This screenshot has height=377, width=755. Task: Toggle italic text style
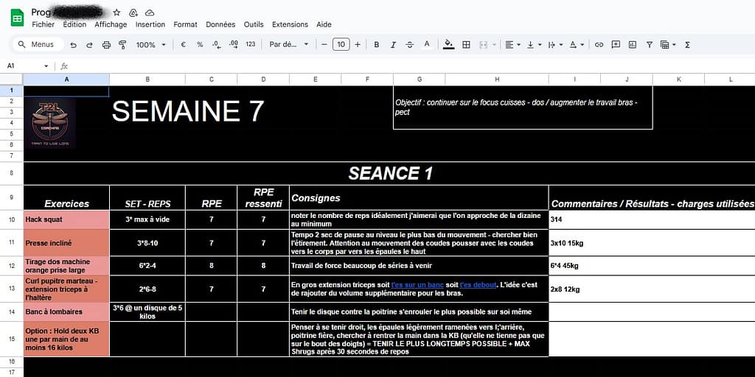(393, 45)
